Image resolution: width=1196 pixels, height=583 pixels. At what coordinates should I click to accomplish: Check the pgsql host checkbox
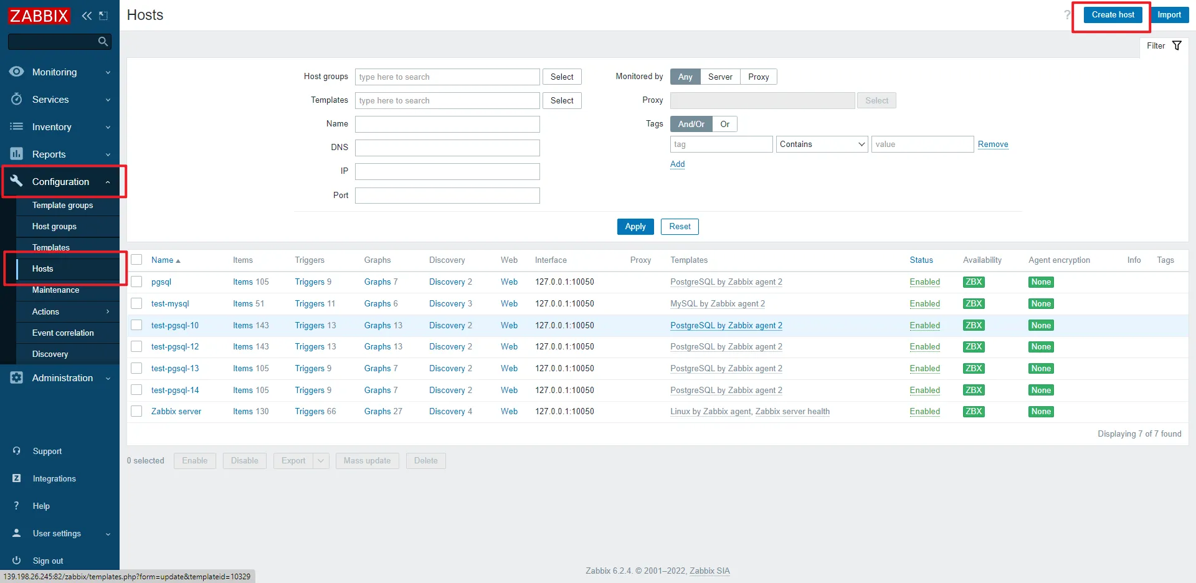pos(137,282)
